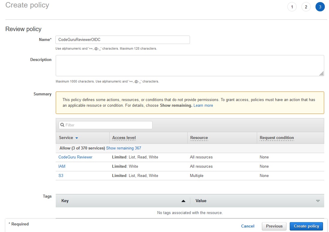Click the Description box resize handle
Viewport: 329px width, 232px height.
(322, 74)
